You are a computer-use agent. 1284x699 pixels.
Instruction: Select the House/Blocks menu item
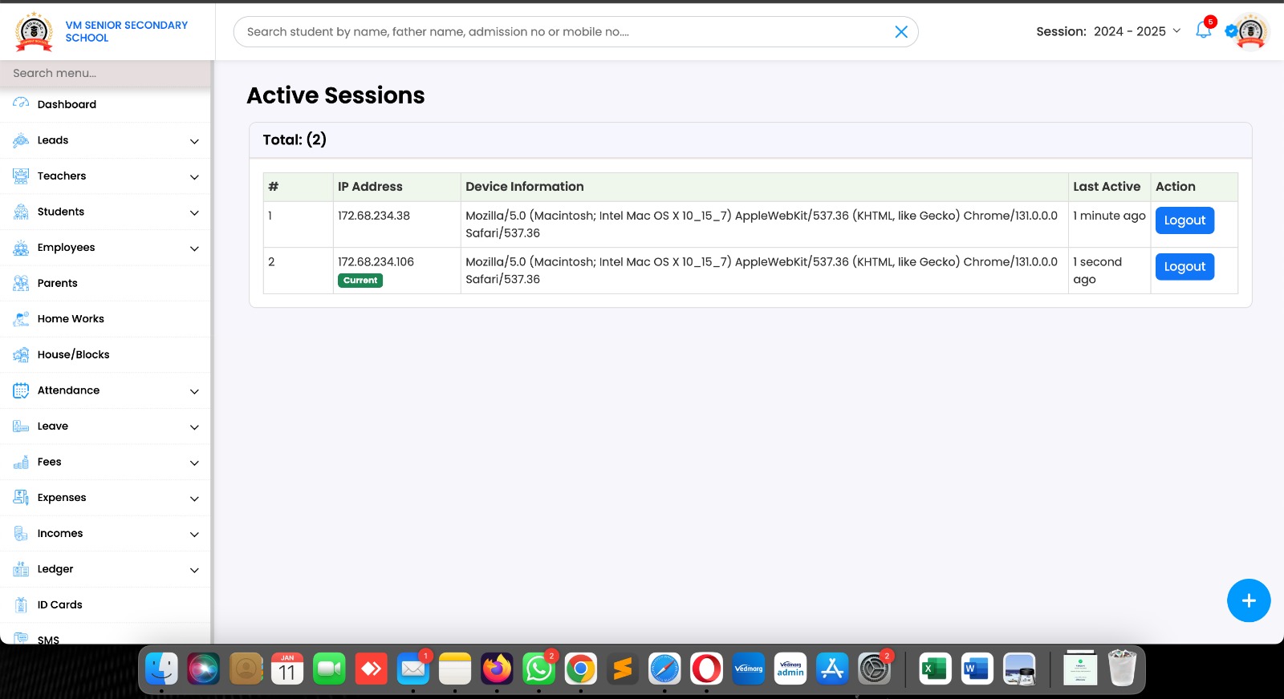105,354
